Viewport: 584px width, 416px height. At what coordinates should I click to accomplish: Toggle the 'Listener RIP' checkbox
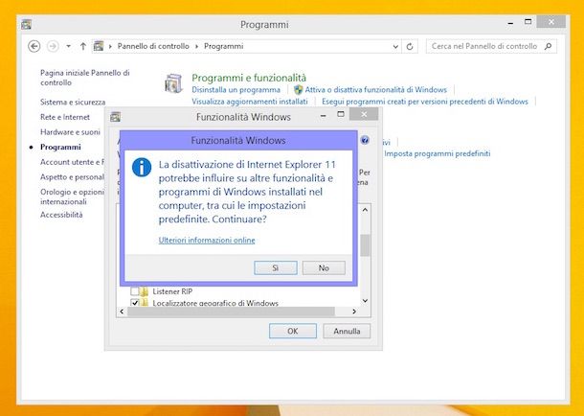click(x=135, y=291)
